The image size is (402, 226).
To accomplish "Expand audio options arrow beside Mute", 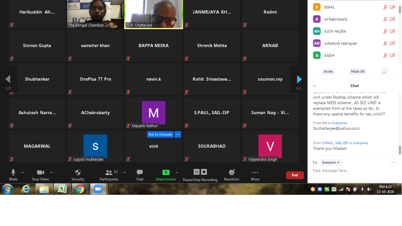I will pyautogui.click(x=23, y=172).
